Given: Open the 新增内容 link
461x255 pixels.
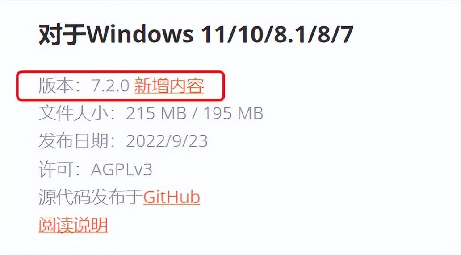Looking at the screenshot, I should (169, 86).
